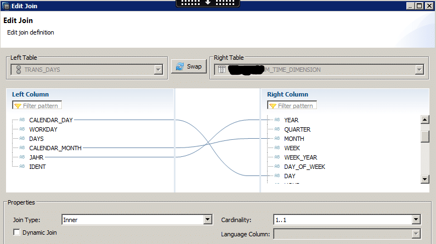Click the AB type icon beside WEEK_YEAR
436x244 pixels.
[277, 157]
